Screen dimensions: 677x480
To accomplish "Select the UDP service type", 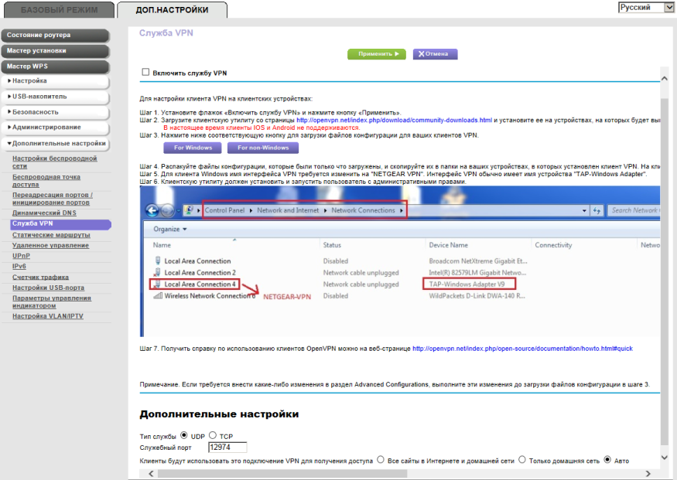I will click(184, 436).
